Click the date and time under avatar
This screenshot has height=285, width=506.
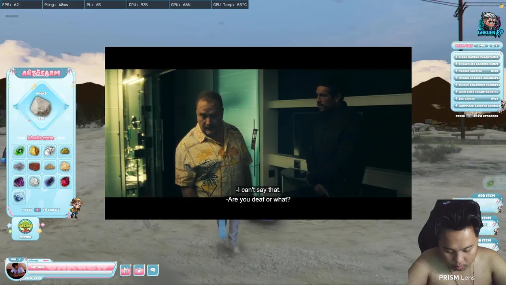33,278
